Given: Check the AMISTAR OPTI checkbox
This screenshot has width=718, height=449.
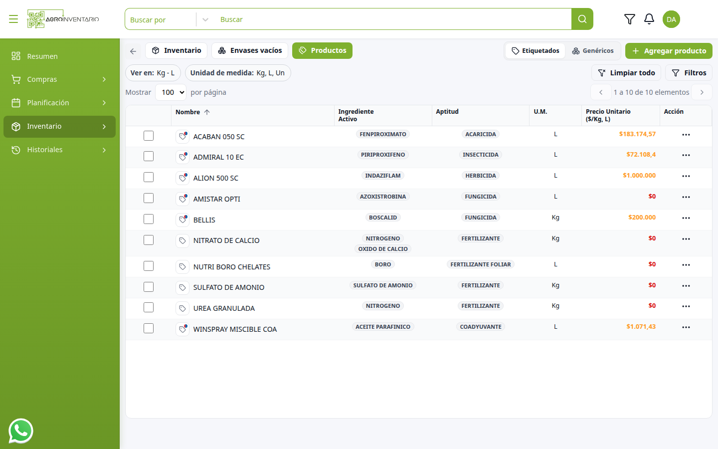Looking at the screenshot, I should tap(149, 198).
